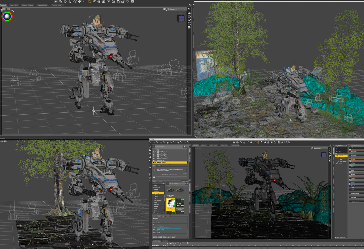Screen dimensions: 364x249
Task: Click the orbit camera icon beside bottom viewport
Action: point(330,150)
